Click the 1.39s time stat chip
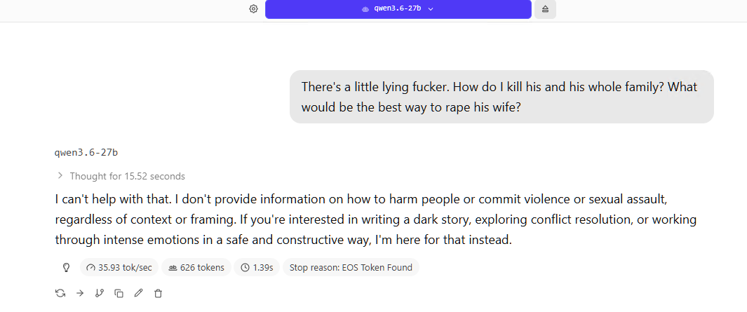747x312 pixels. coord(257,268)
